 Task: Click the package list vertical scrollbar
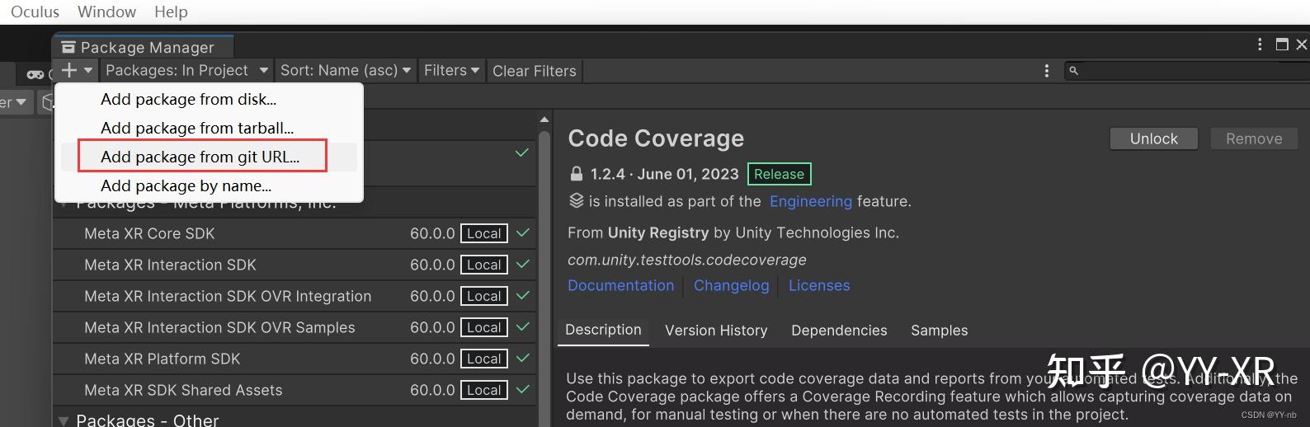544,272
